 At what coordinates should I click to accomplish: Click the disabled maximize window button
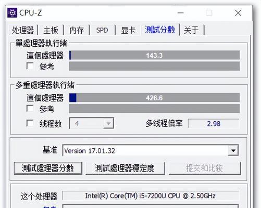(209, 13)
